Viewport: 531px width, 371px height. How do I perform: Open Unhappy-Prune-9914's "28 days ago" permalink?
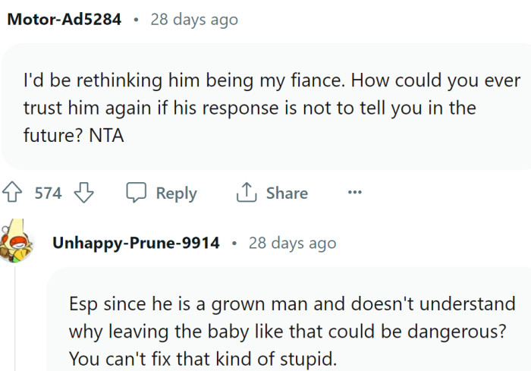click(x=292, y=244)
